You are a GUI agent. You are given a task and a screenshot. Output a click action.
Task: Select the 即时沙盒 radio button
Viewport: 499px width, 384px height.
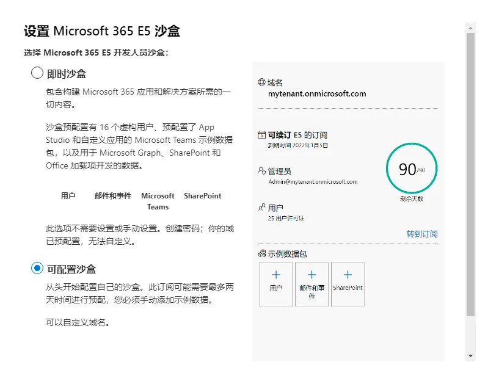(37, 73)
